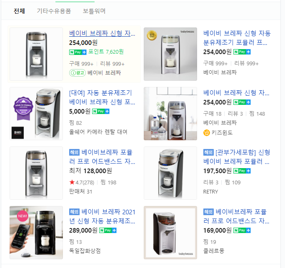Open the product image with the gold medal badge
The image size is (285, 268).
[170, 54]
